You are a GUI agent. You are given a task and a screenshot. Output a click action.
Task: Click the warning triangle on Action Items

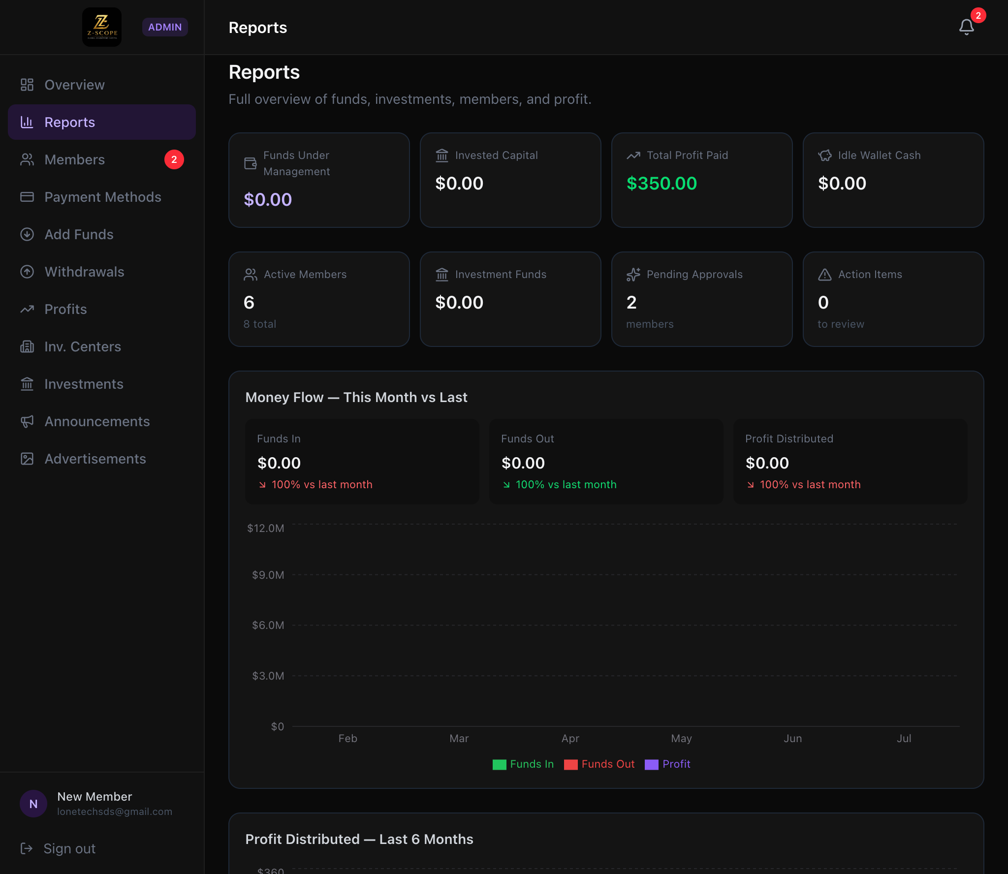[x=825, y=275]
